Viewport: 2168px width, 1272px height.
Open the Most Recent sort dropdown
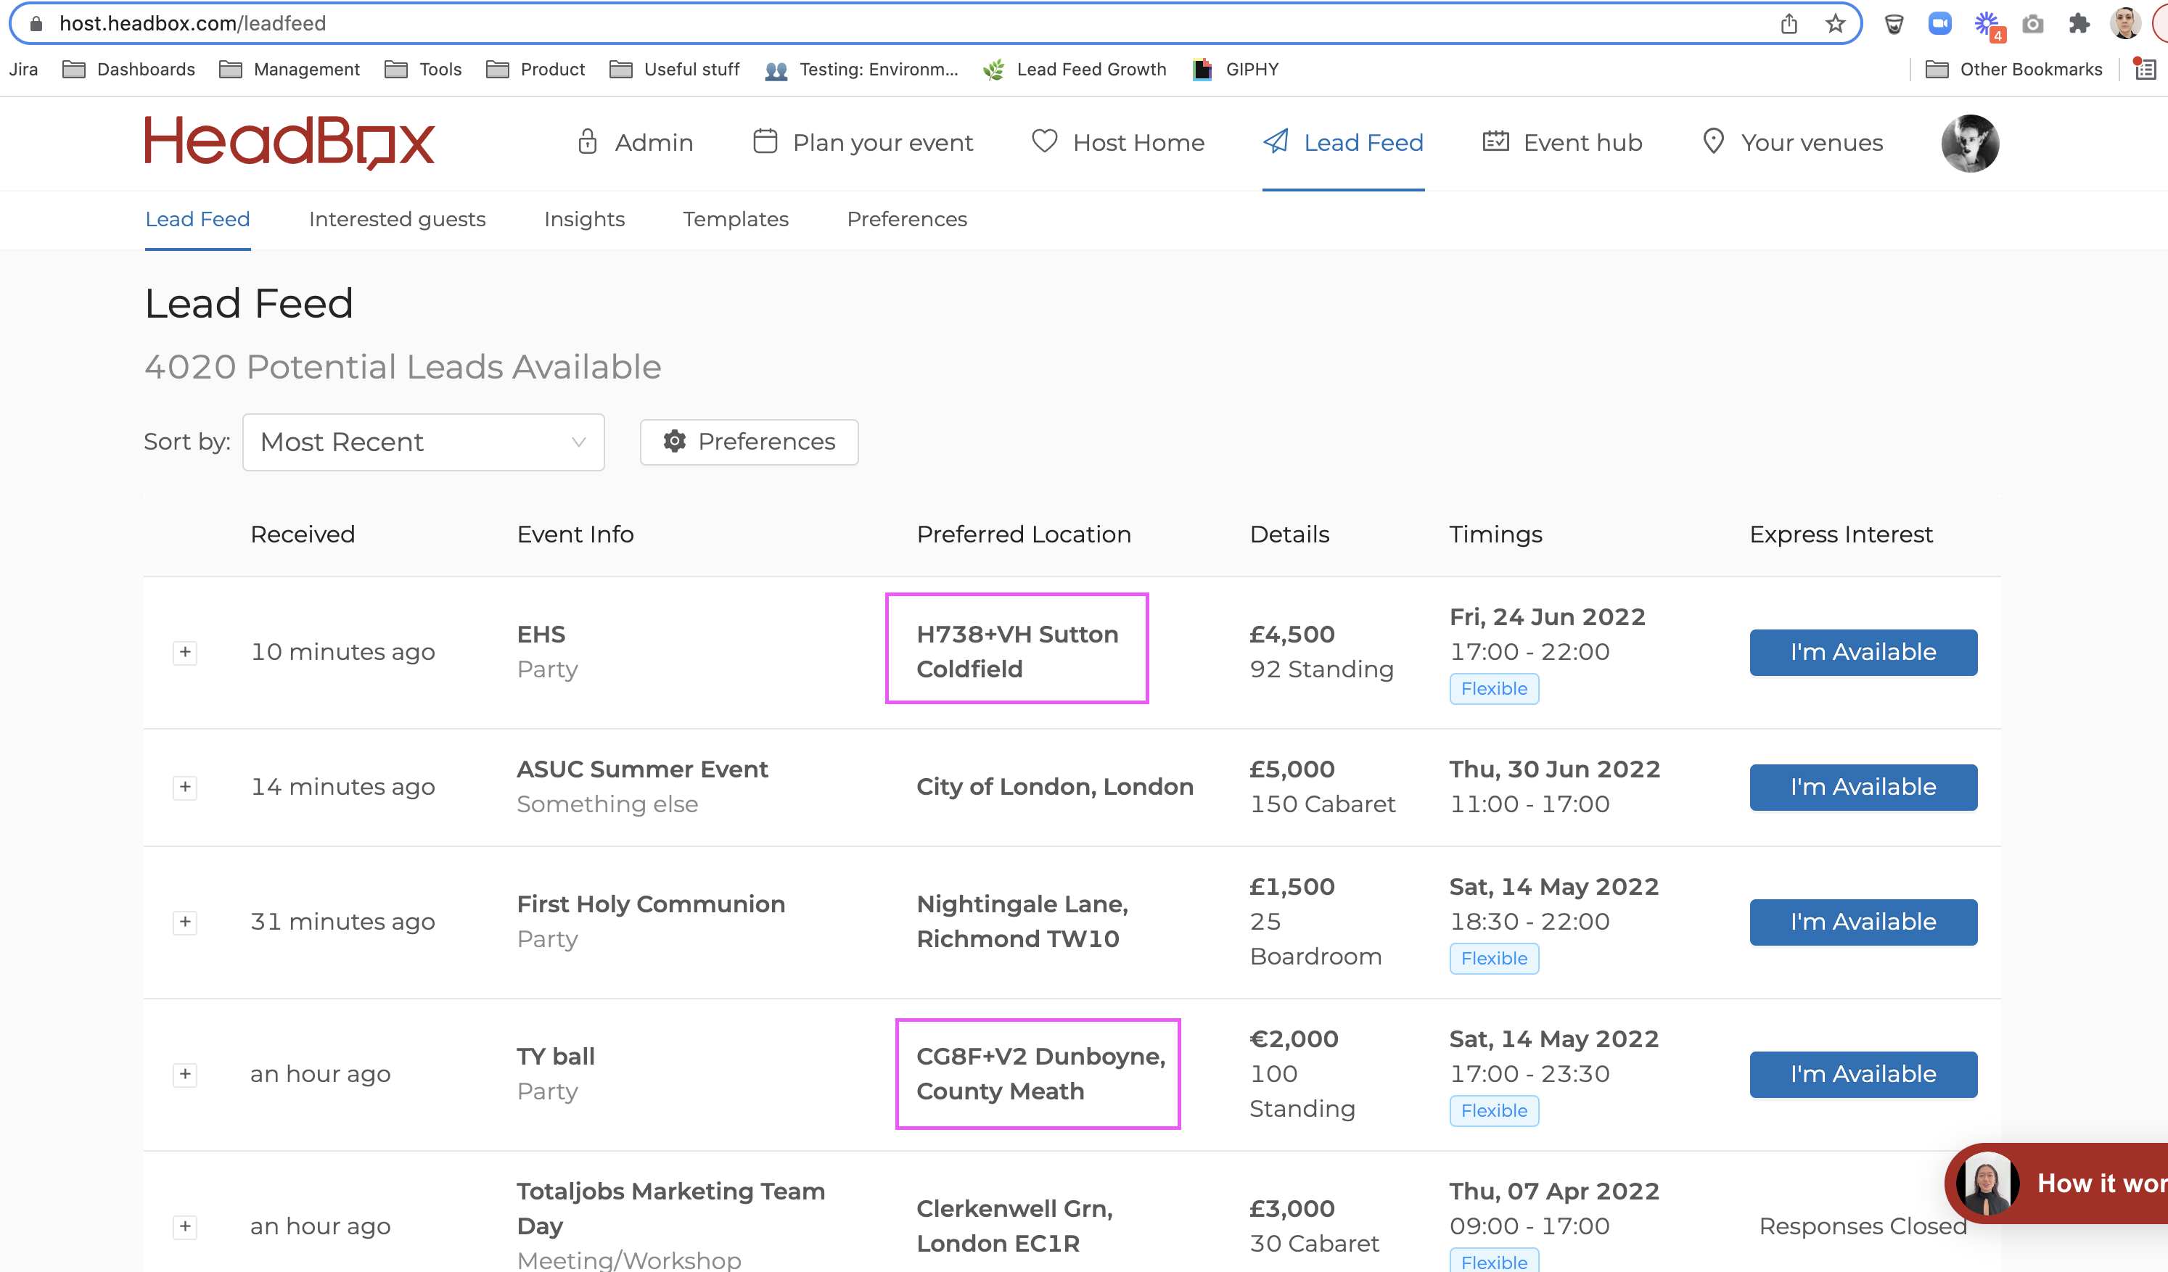(x=423, y=442)
